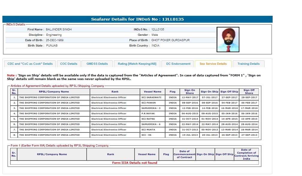Click the Seafarer Details title banner
The height and width of the screenshot is (176, 302).
click(138, 19)
